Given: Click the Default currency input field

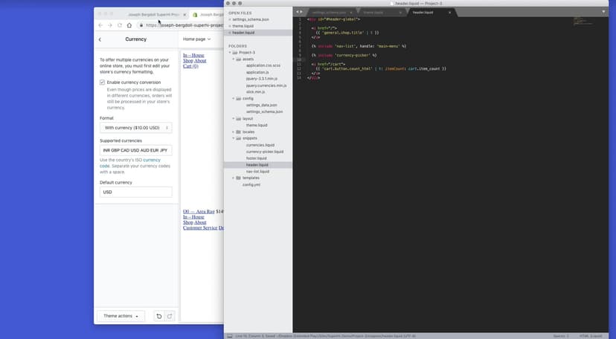Looking at the screenshot, I should 136,192.
